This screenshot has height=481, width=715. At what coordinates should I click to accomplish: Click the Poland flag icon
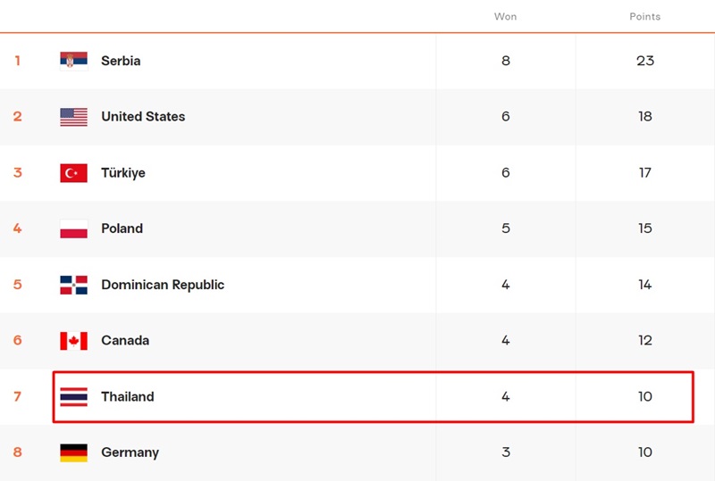tap(73, 228)
